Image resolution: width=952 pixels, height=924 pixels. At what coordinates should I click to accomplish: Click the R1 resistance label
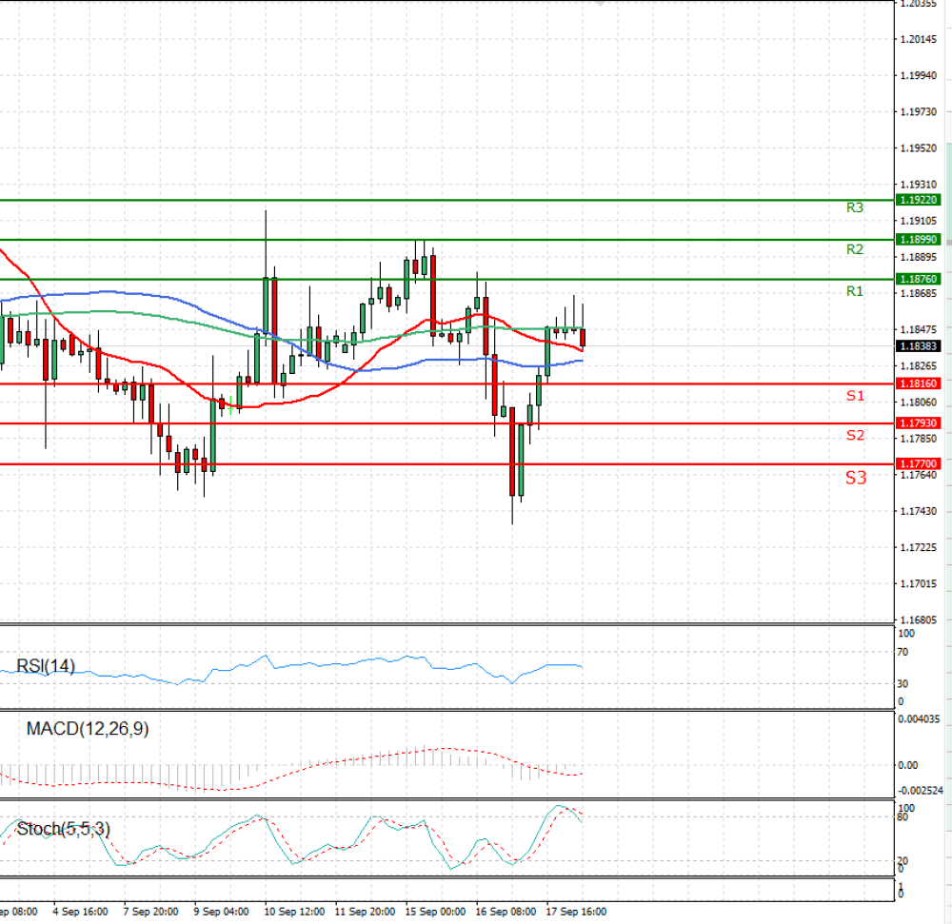(x=854, y=291)
